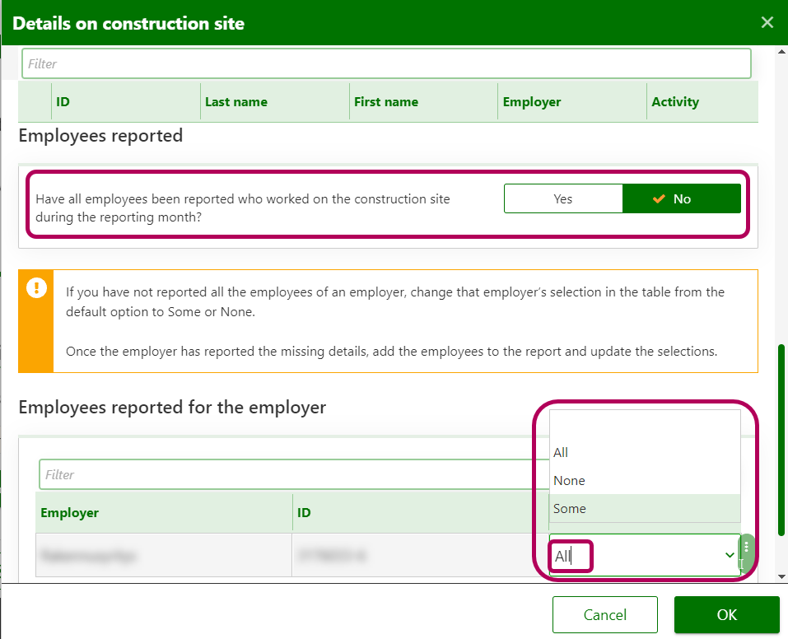Sort by First name column header

point(386,102)
